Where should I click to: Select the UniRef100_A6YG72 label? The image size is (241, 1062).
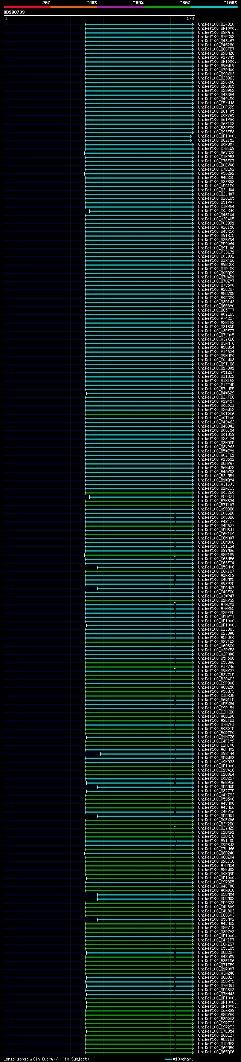point(216,153)
